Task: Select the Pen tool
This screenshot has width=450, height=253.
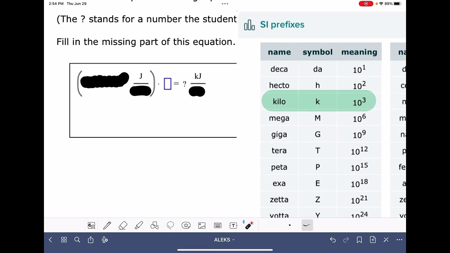Action: click(107, 226)
